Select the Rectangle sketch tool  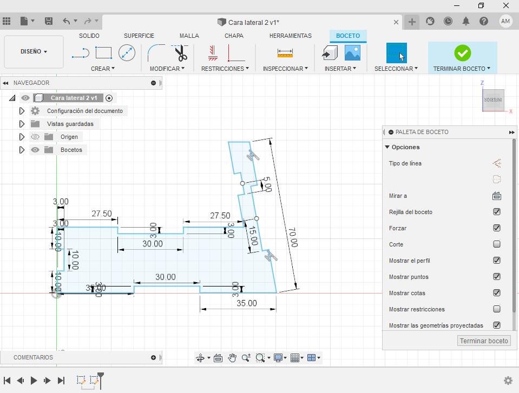tap(103, 52)
